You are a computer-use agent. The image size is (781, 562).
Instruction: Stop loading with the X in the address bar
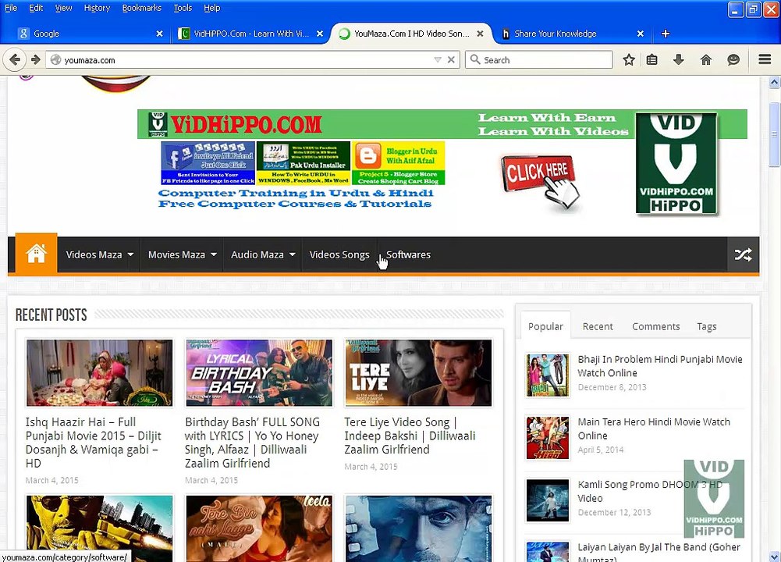click(451, 60)
